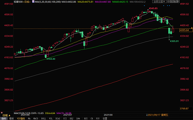Click the 4545.85 high price marker
This screenshot has height=120, width=193.
point(153,8)
